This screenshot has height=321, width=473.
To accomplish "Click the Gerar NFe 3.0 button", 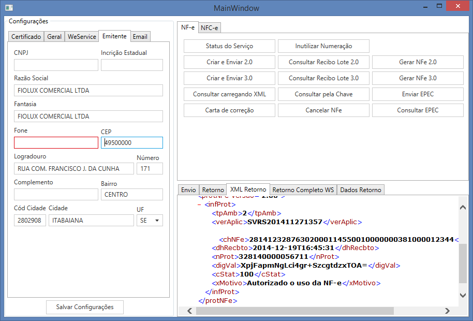I will coord(418,78).
